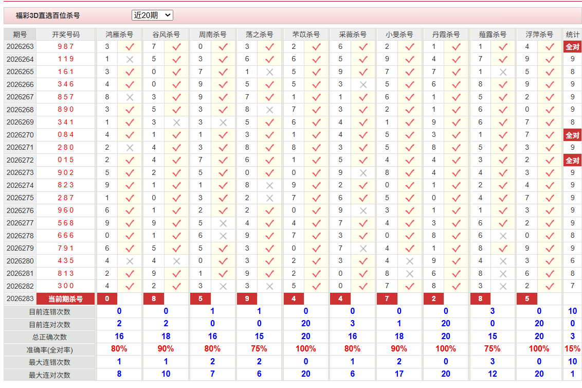Select the 浮萍杀号 column header

click(x=539, y=34)
